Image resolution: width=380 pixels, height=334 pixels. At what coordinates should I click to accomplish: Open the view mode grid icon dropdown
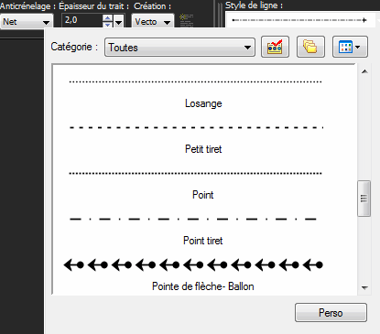(350, 47)
